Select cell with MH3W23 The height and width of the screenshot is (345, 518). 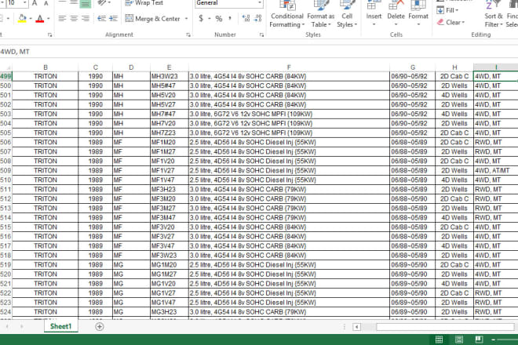[170, 76]
